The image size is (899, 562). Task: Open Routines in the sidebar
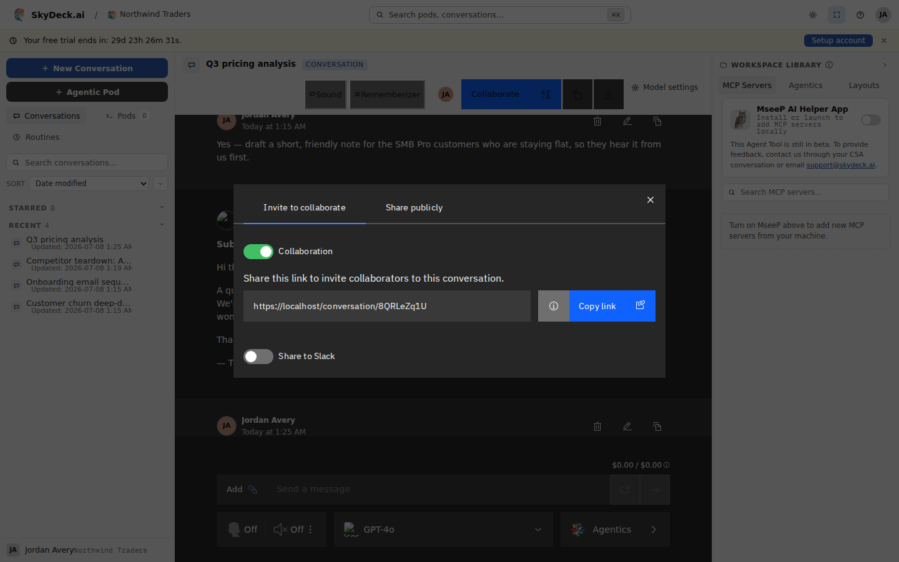tap(37, 137)
